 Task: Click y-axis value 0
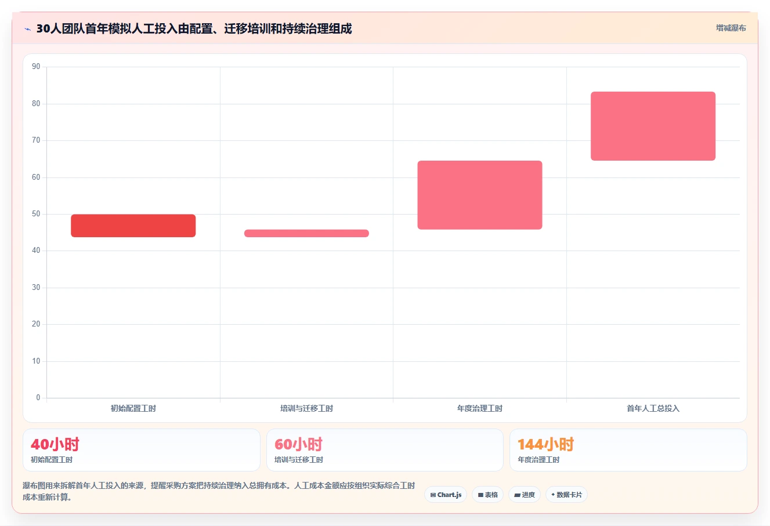pos(38,398)
